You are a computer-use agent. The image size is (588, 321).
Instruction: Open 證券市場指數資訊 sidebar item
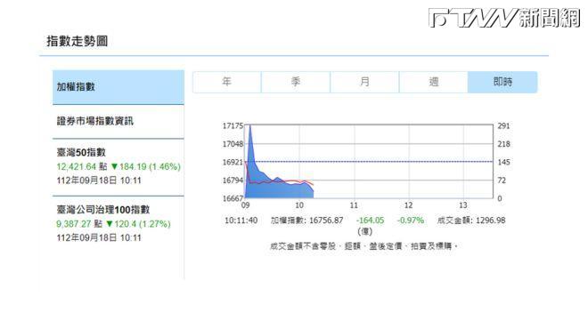118,121
